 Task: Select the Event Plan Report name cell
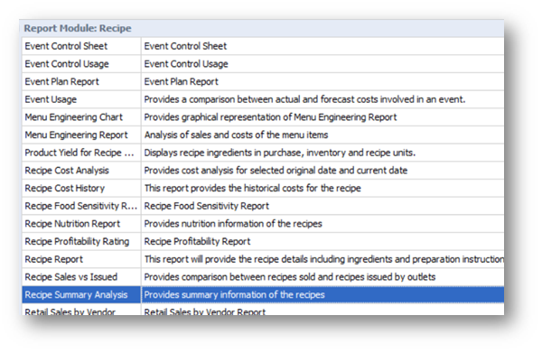click(x=81, y=81)
